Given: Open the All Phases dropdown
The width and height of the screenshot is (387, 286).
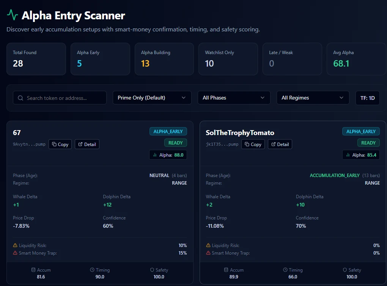Looking at the screenshot, I should [234, 98].
